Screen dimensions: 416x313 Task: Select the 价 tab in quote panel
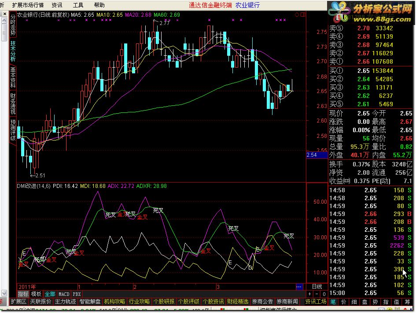click(x=343, y=302)
